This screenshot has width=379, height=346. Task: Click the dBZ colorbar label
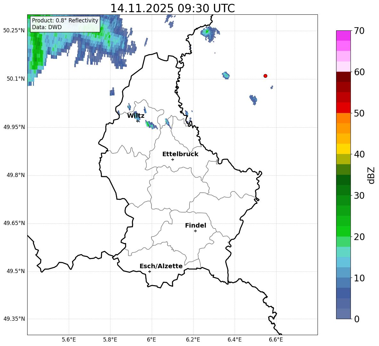tap(371, 175)
